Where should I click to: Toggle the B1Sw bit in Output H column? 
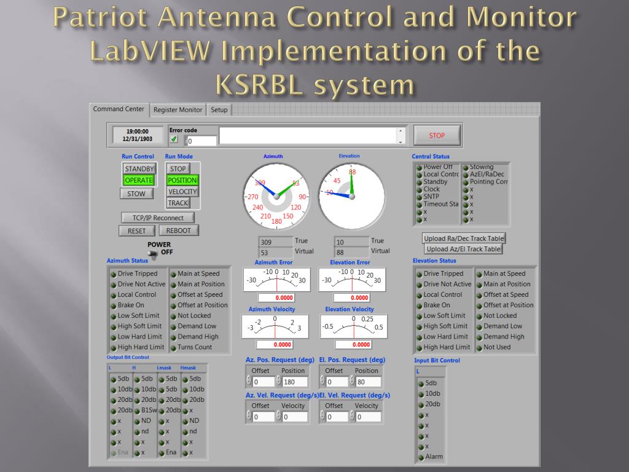click(x=137, y=411)
